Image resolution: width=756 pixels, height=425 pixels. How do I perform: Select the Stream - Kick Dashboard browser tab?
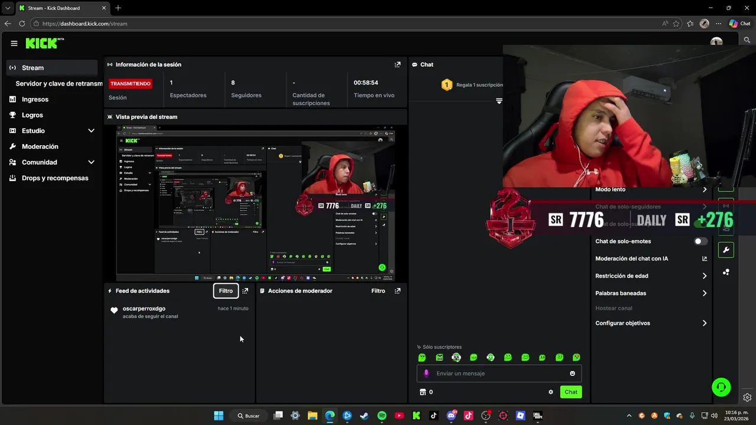coord(62,8)
